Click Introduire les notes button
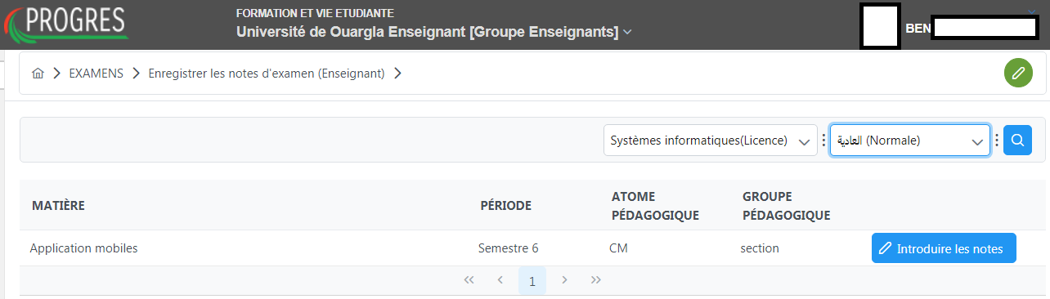This screenshot has width=1050, height=299. [x=944, y=248]
